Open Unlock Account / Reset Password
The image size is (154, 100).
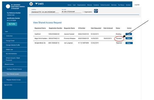(x=13, y=59)
